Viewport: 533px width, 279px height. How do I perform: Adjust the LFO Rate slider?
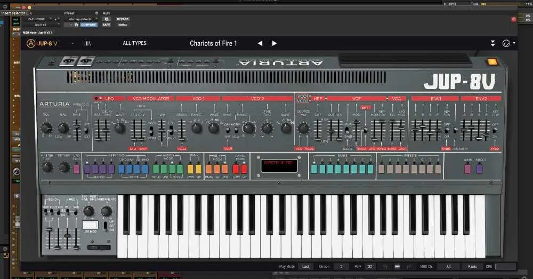[99, 130]
